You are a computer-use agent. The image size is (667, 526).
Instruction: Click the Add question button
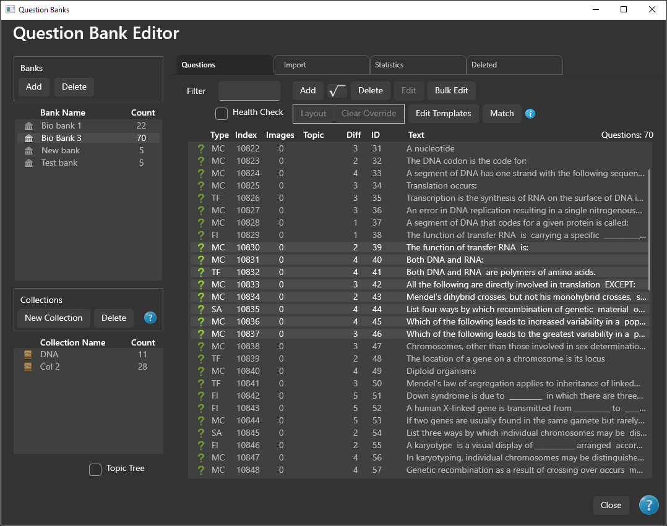[x=308, y=90]
